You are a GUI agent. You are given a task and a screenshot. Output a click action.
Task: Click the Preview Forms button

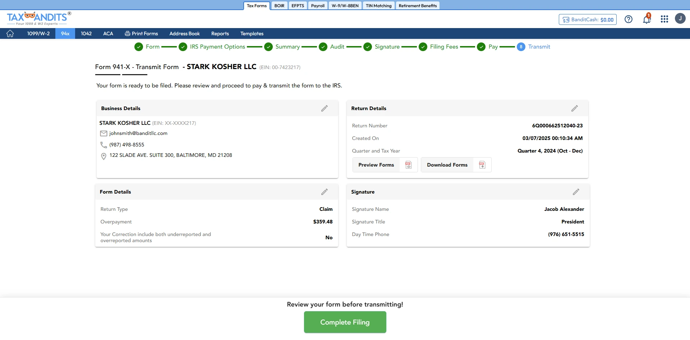pyautogui.click(x=385, y=165)
